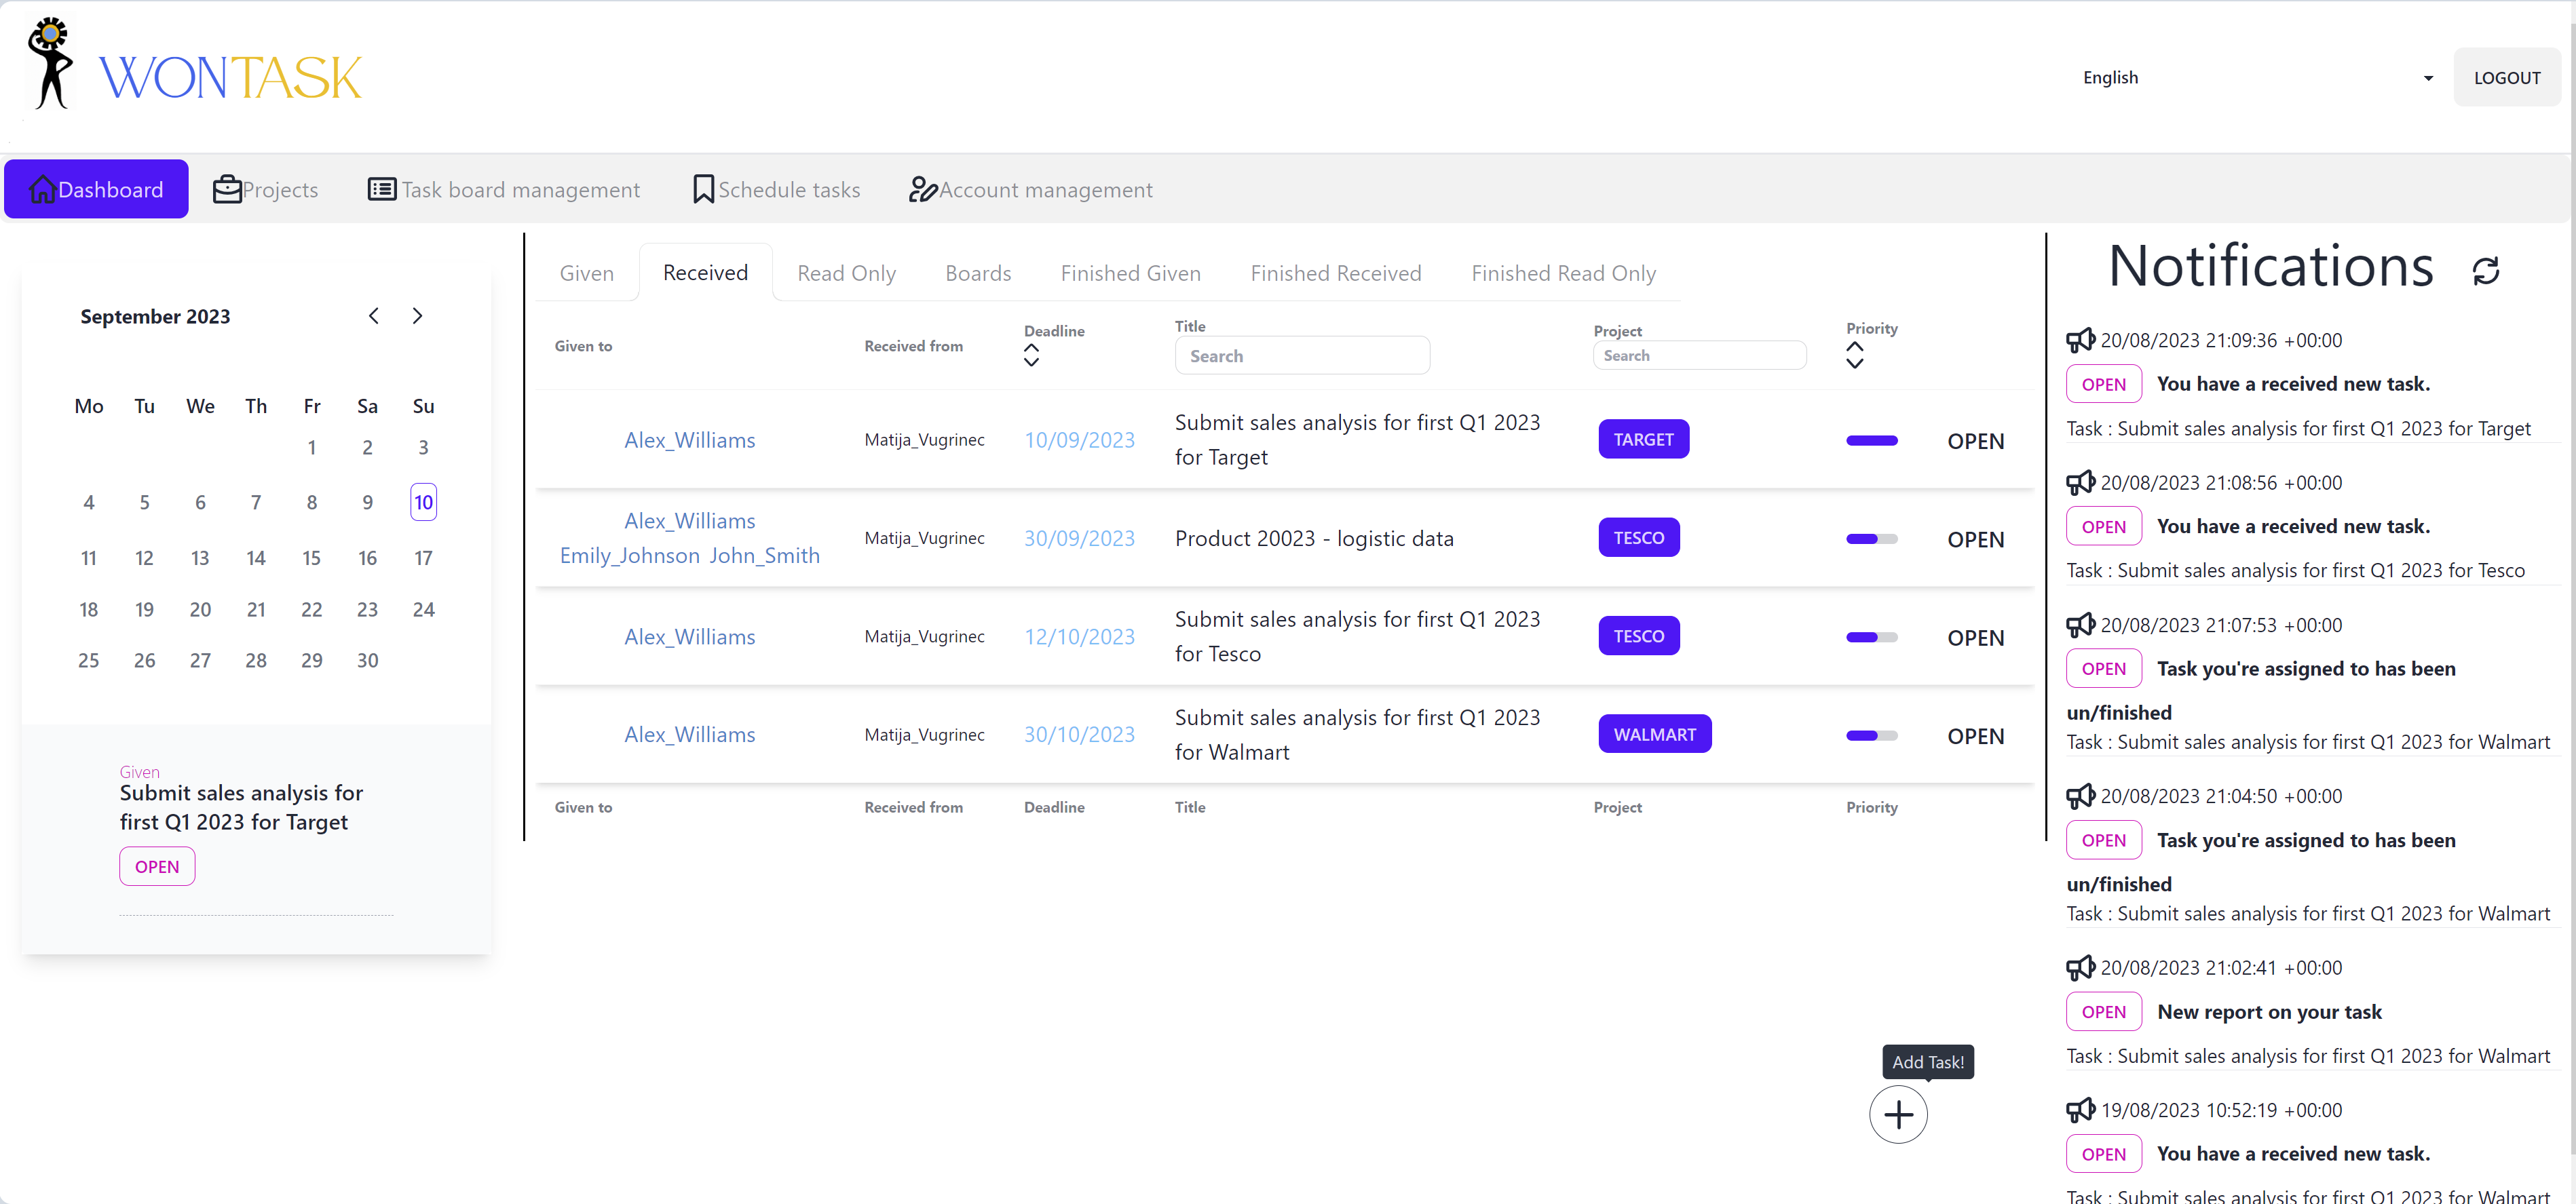
Task: Open the Finished Given tab
Action: (x=1130, y=272)
